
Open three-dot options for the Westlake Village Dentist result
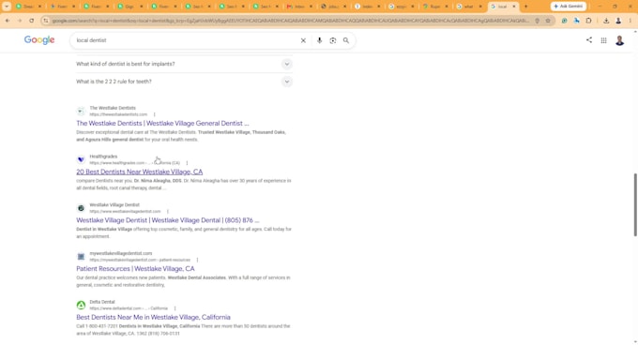pyautogui.click(x=168, y=211)
